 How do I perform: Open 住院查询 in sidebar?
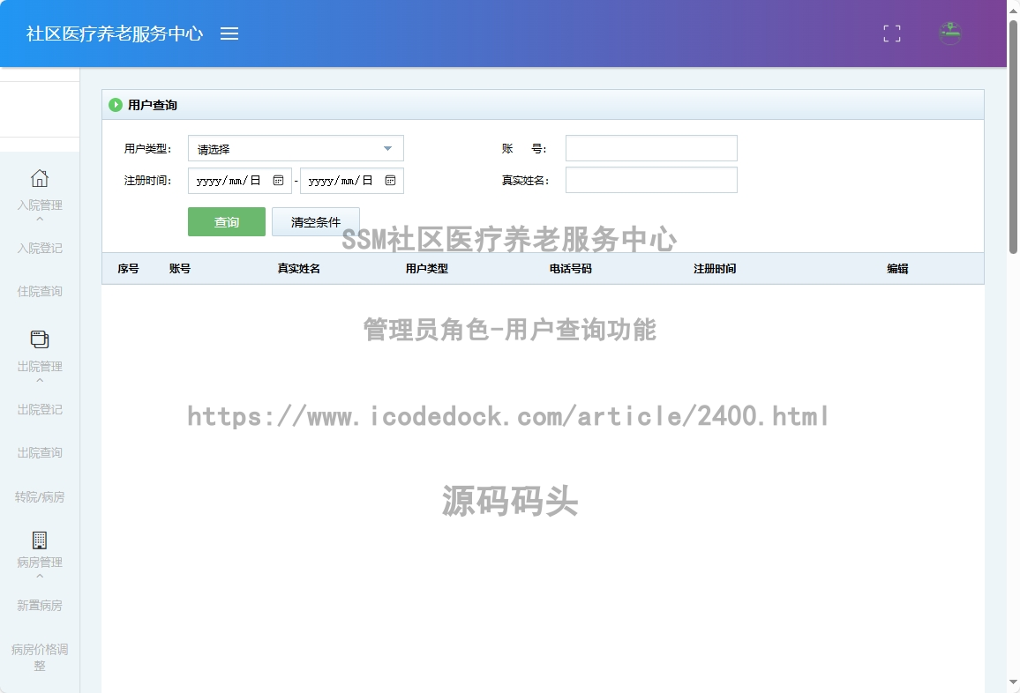pos(40,291)
